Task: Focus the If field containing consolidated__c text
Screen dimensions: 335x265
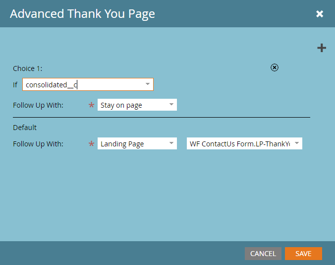Action: pos(88,84)
